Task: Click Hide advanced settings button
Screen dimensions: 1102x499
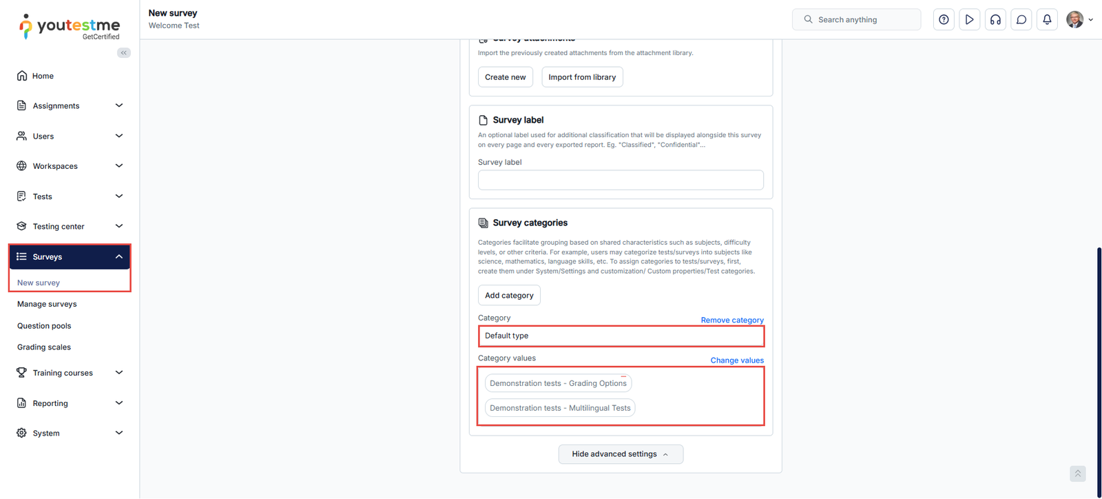Action: [620, 454]
